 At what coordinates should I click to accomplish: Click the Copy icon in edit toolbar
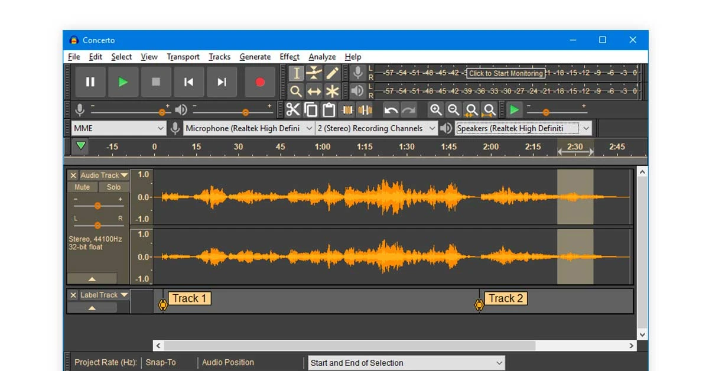click(x=310, y=109)
